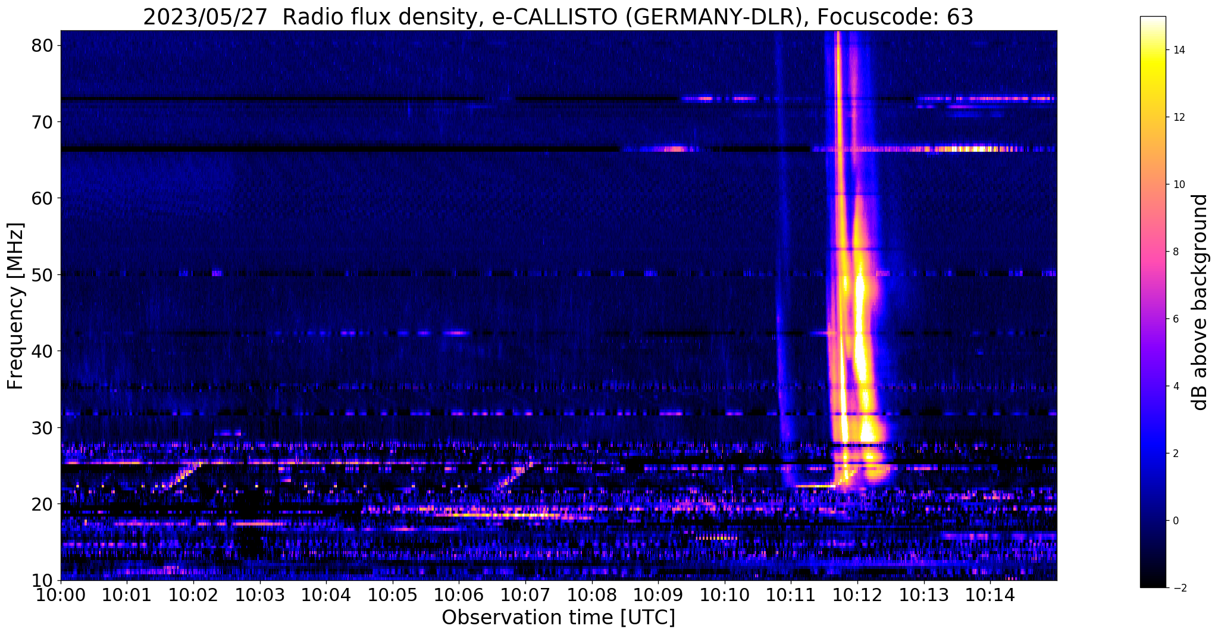Click the colorbar 2 dB tick label
The image size is (1218, 635).
coord(1176,453)
